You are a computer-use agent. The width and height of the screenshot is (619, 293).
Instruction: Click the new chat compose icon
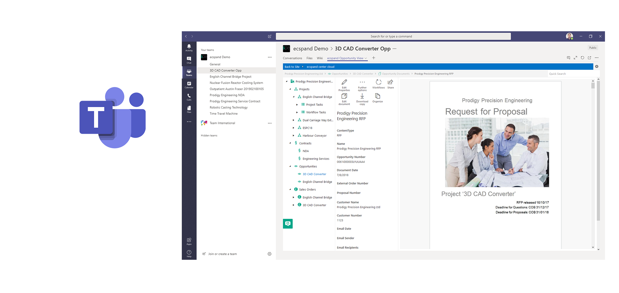(269, 36)
